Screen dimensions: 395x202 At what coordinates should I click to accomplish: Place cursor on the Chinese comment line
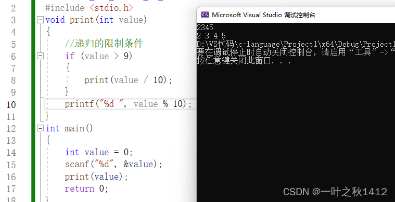(104, 44)
